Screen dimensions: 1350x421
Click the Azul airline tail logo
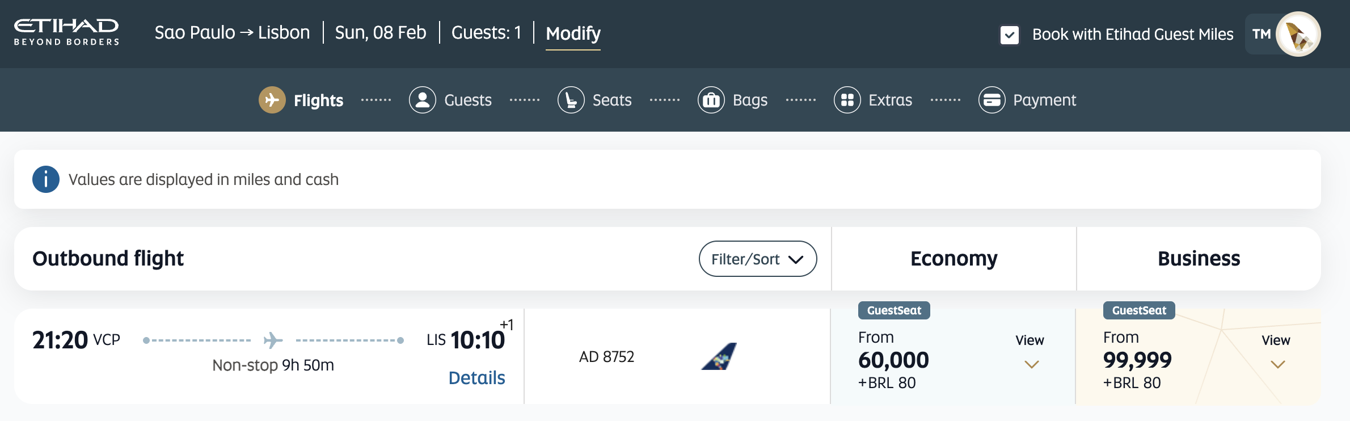coord(719,356)
